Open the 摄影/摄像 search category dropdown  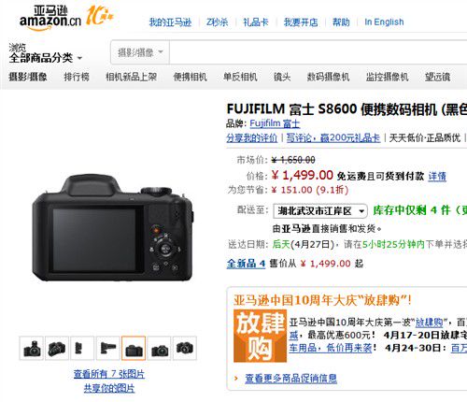coord(140,52)
